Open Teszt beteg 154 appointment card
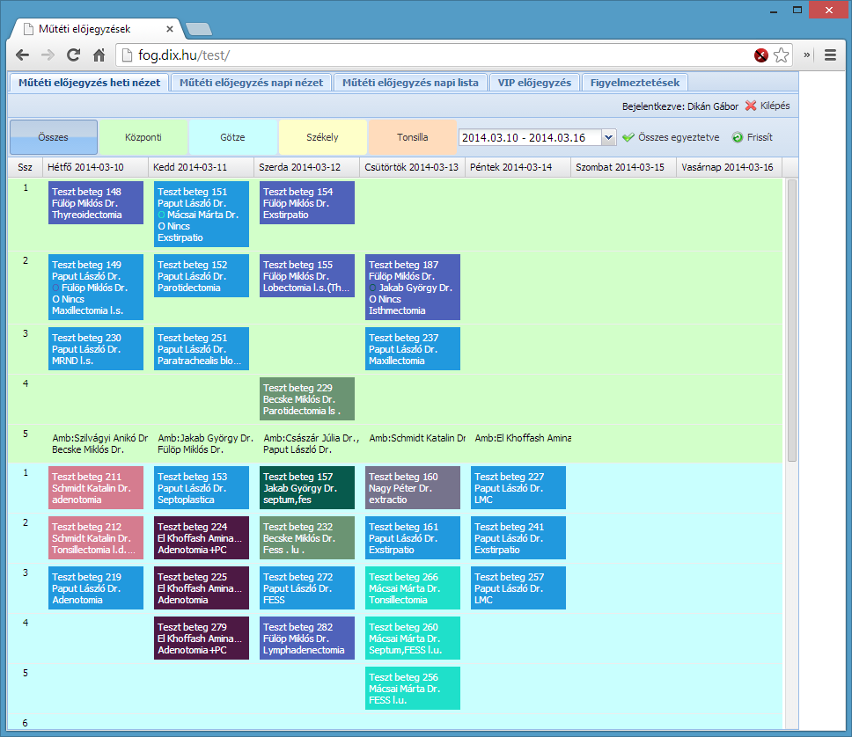 point(307,203)
